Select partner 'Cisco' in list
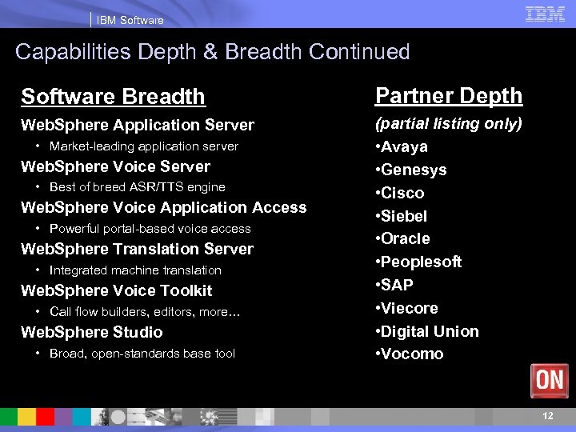Image resolution: width=576 pixels, height=432 pixels. [402, 194]
